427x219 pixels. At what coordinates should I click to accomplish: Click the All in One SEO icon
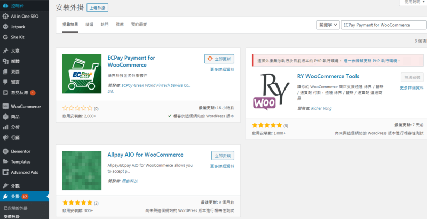tap(5, 16)
